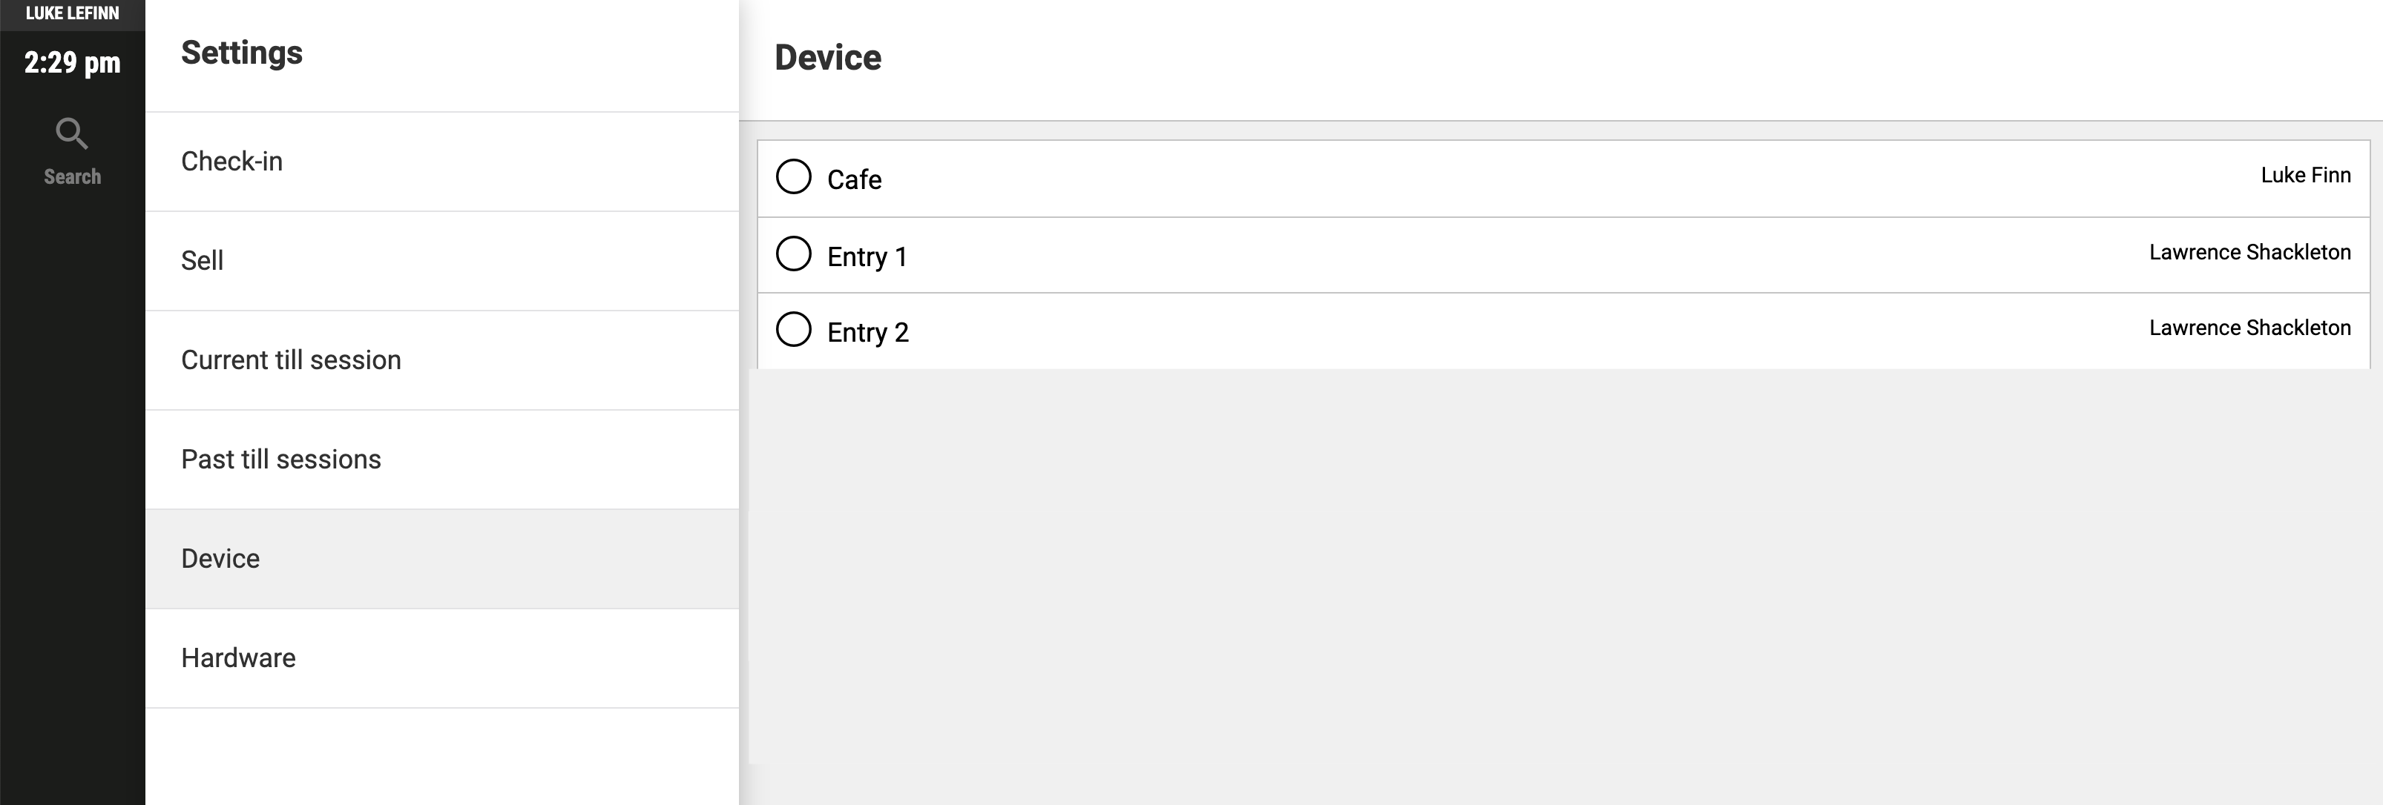Viewport: 2383px width, 805px height.
Task: Click the Entry 1 device name
Action: [x=867, y=256]
